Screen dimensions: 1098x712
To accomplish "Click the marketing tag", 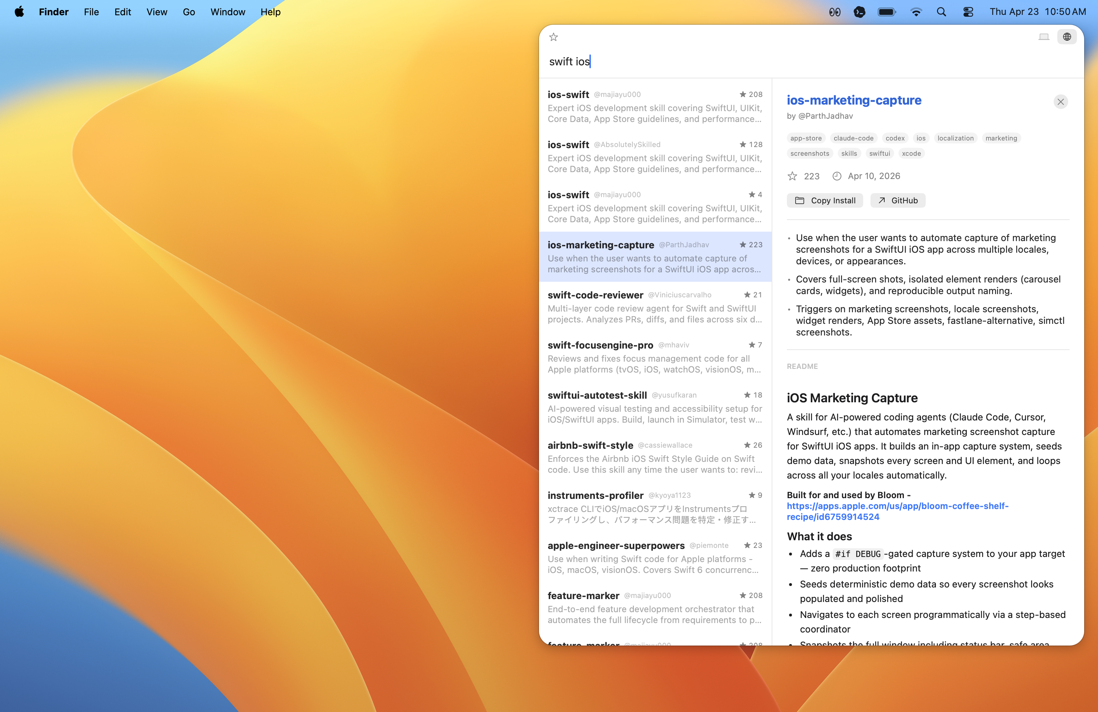I will tap(1001, 138).
